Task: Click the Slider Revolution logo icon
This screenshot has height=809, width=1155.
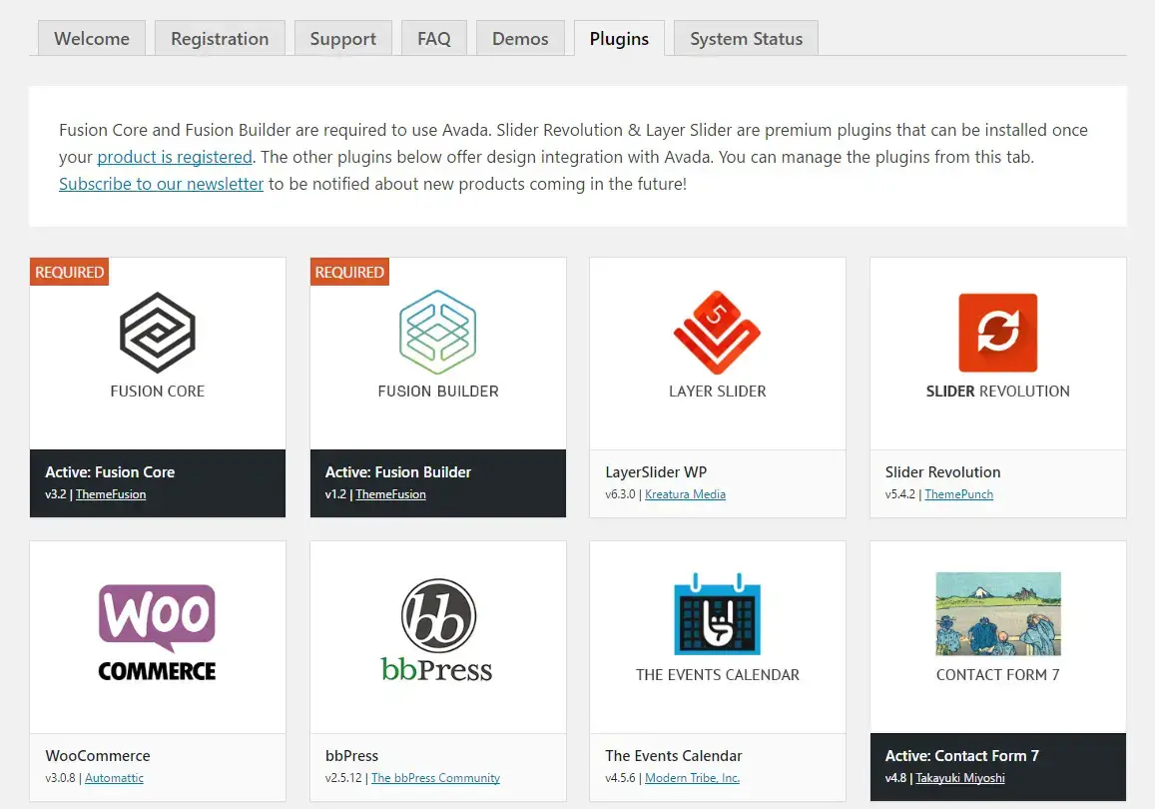Action: (x=997, y=333)
